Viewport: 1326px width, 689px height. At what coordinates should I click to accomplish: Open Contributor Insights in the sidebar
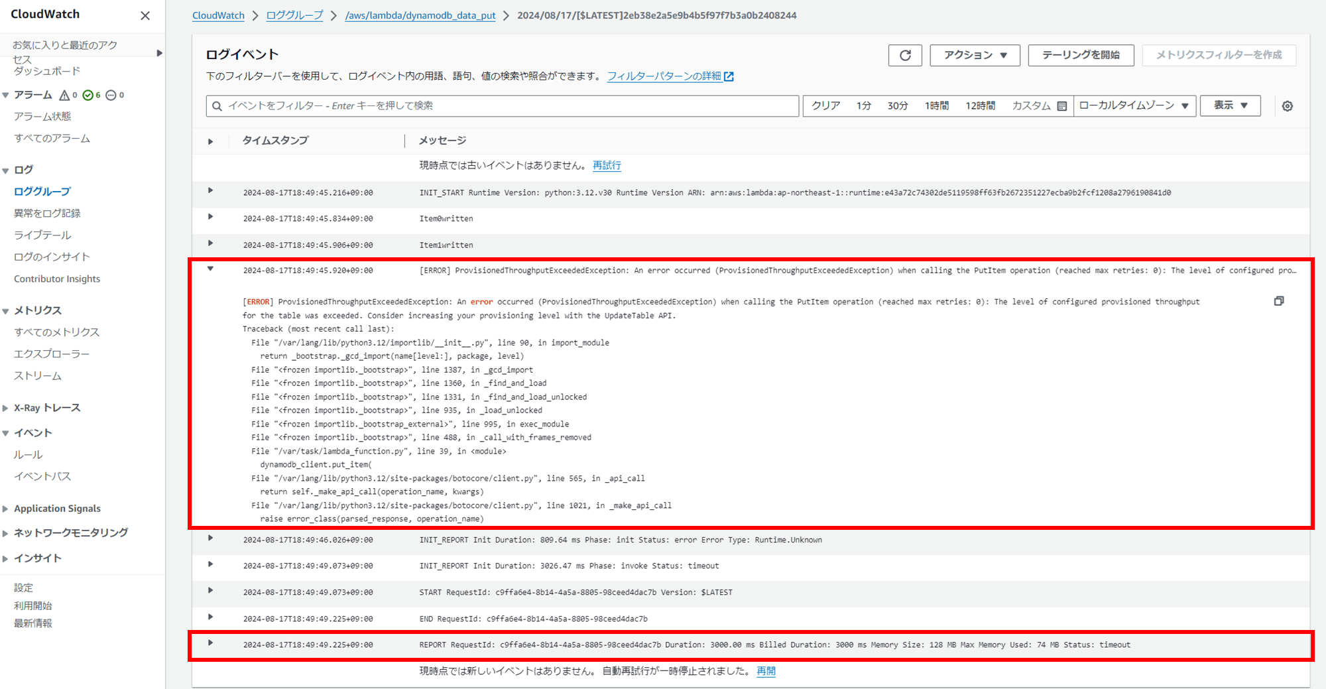tap(57, 279)
